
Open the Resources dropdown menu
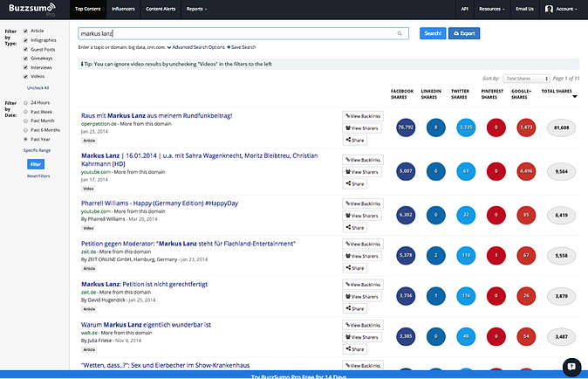492,9
